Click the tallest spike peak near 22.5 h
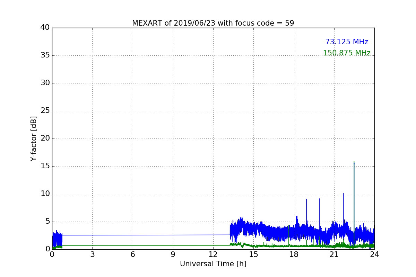Viewport: 416px width, 277px height. coord(354,161)
